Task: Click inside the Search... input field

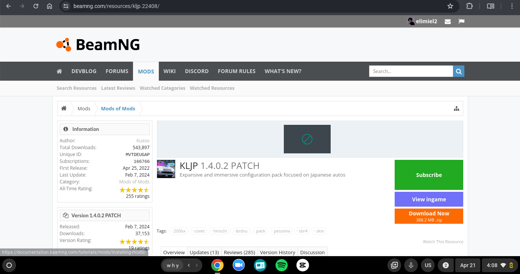Action: coord(411,71)
